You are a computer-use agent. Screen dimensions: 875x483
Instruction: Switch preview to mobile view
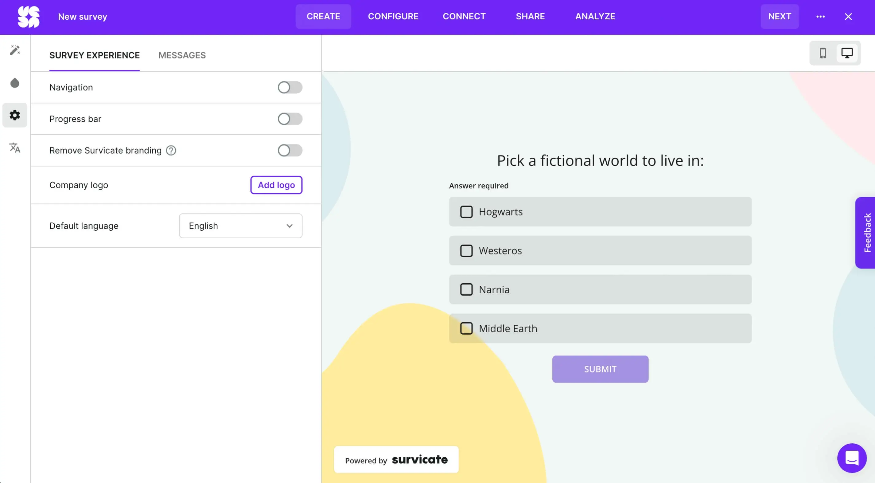823,53
